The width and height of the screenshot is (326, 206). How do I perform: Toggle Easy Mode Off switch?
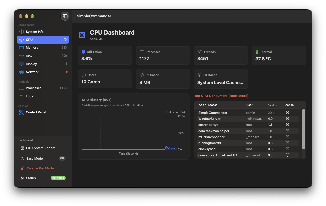[x=62, y=158]
